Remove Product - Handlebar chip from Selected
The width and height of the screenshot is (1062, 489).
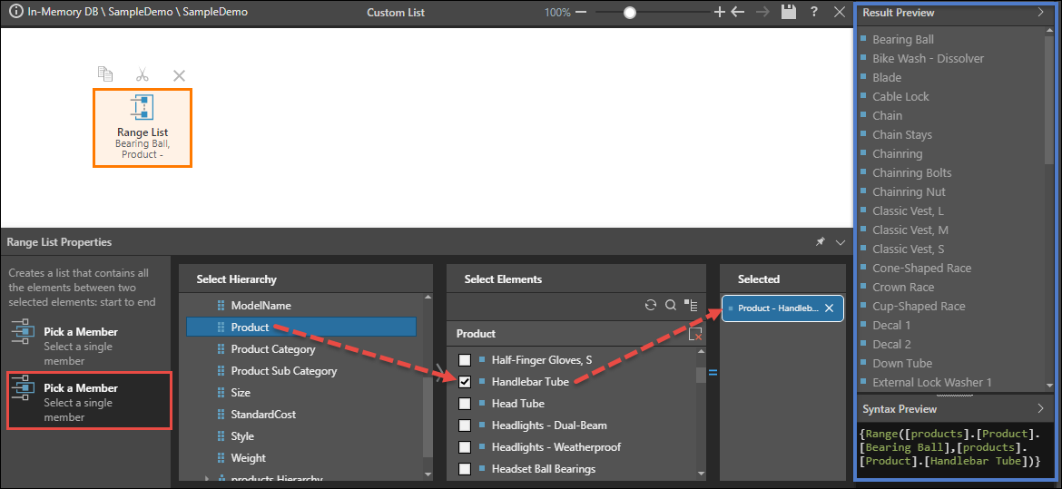tap(829, 308)
